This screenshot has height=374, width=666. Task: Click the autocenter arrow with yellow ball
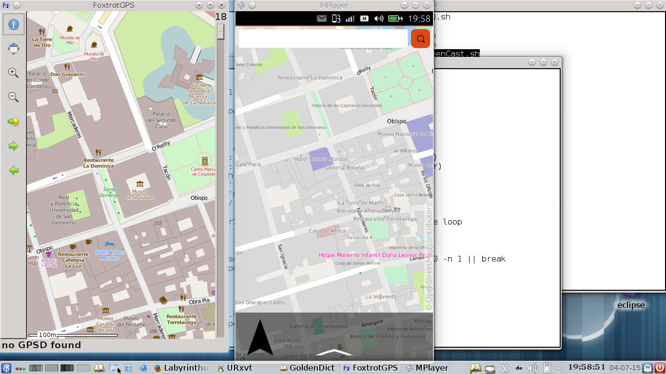pyautogui.click(x=14, y=122)
